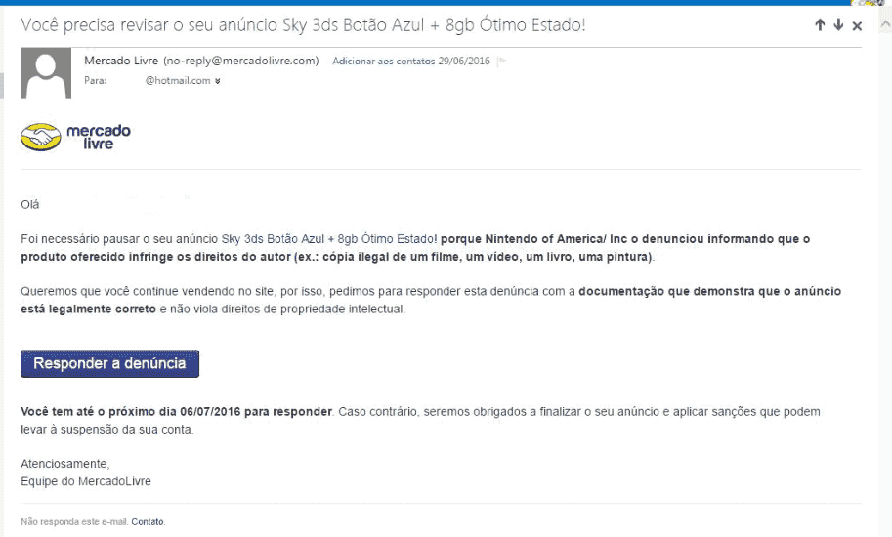
Task: Click the Não responda este e-mail notice
Action: [74, 521]
